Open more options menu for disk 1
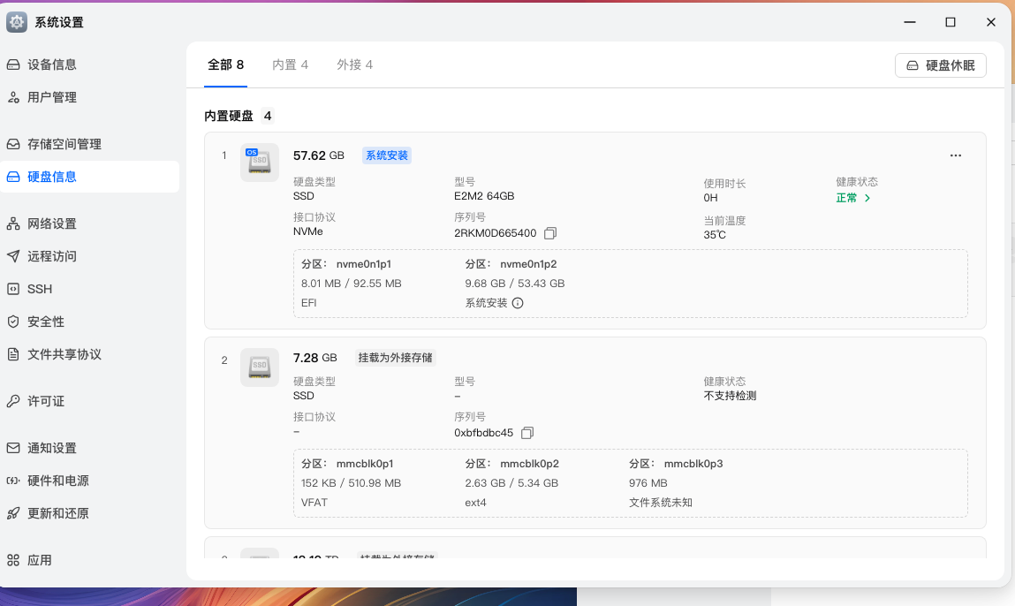 pyautogui.click(x=955, y=155)
